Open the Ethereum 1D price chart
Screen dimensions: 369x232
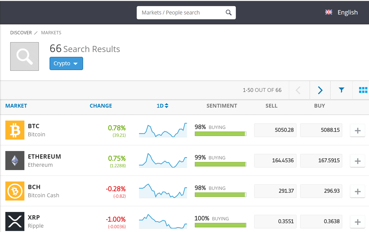(x=163, y=160)
